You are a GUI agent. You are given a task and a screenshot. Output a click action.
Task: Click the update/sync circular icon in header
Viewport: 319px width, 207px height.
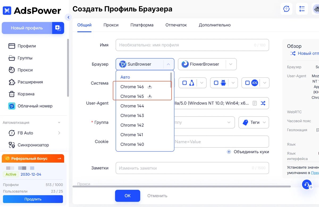coord(286,9)
